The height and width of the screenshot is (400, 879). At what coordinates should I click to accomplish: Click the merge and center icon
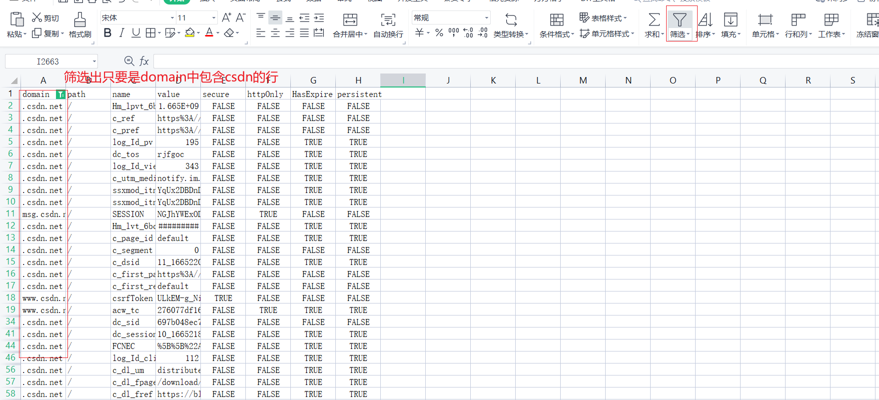[x=350, y=19]
